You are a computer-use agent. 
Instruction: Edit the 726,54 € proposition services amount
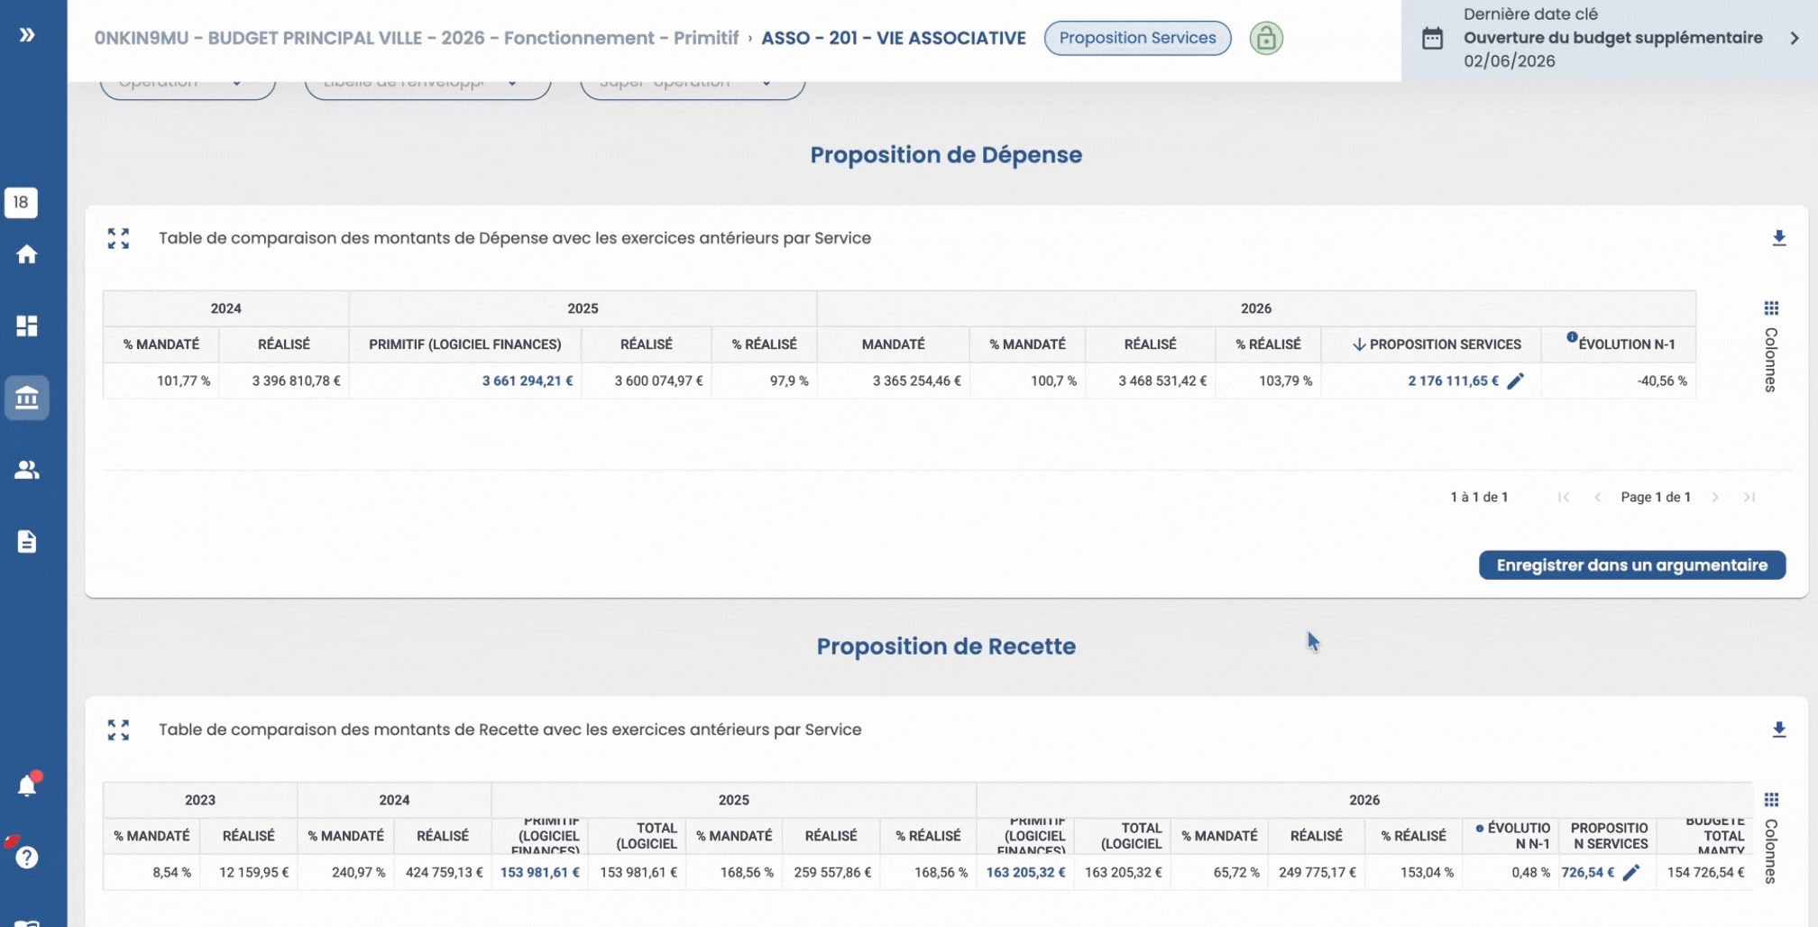(1630, 873)
